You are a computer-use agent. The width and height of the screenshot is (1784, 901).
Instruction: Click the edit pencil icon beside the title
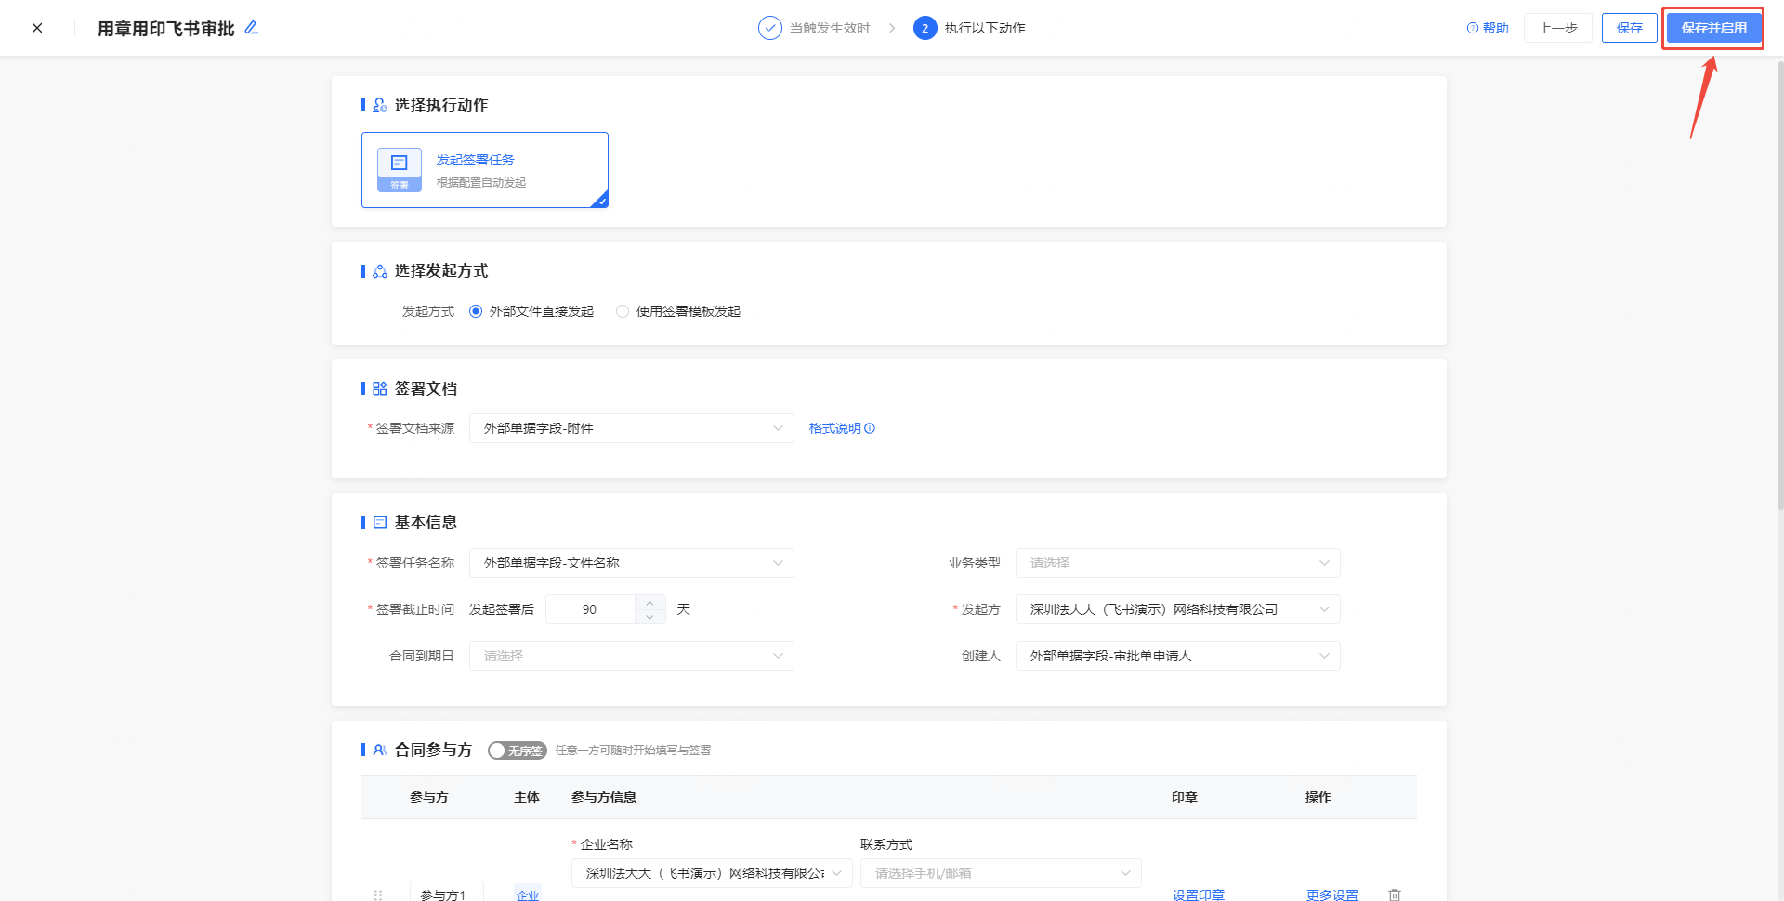[251, 28]
